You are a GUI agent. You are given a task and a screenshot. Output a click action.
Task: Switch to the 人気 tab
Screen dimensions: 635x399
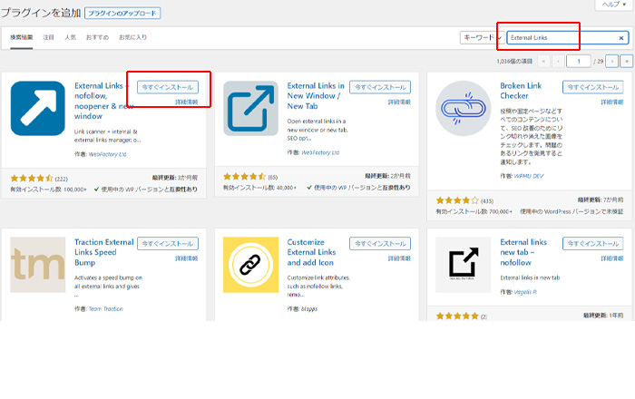(70, 37)
